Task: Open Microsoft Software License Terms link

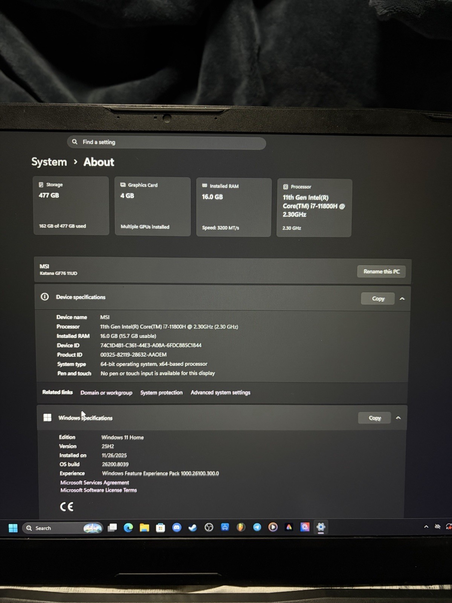Action: 99,490
